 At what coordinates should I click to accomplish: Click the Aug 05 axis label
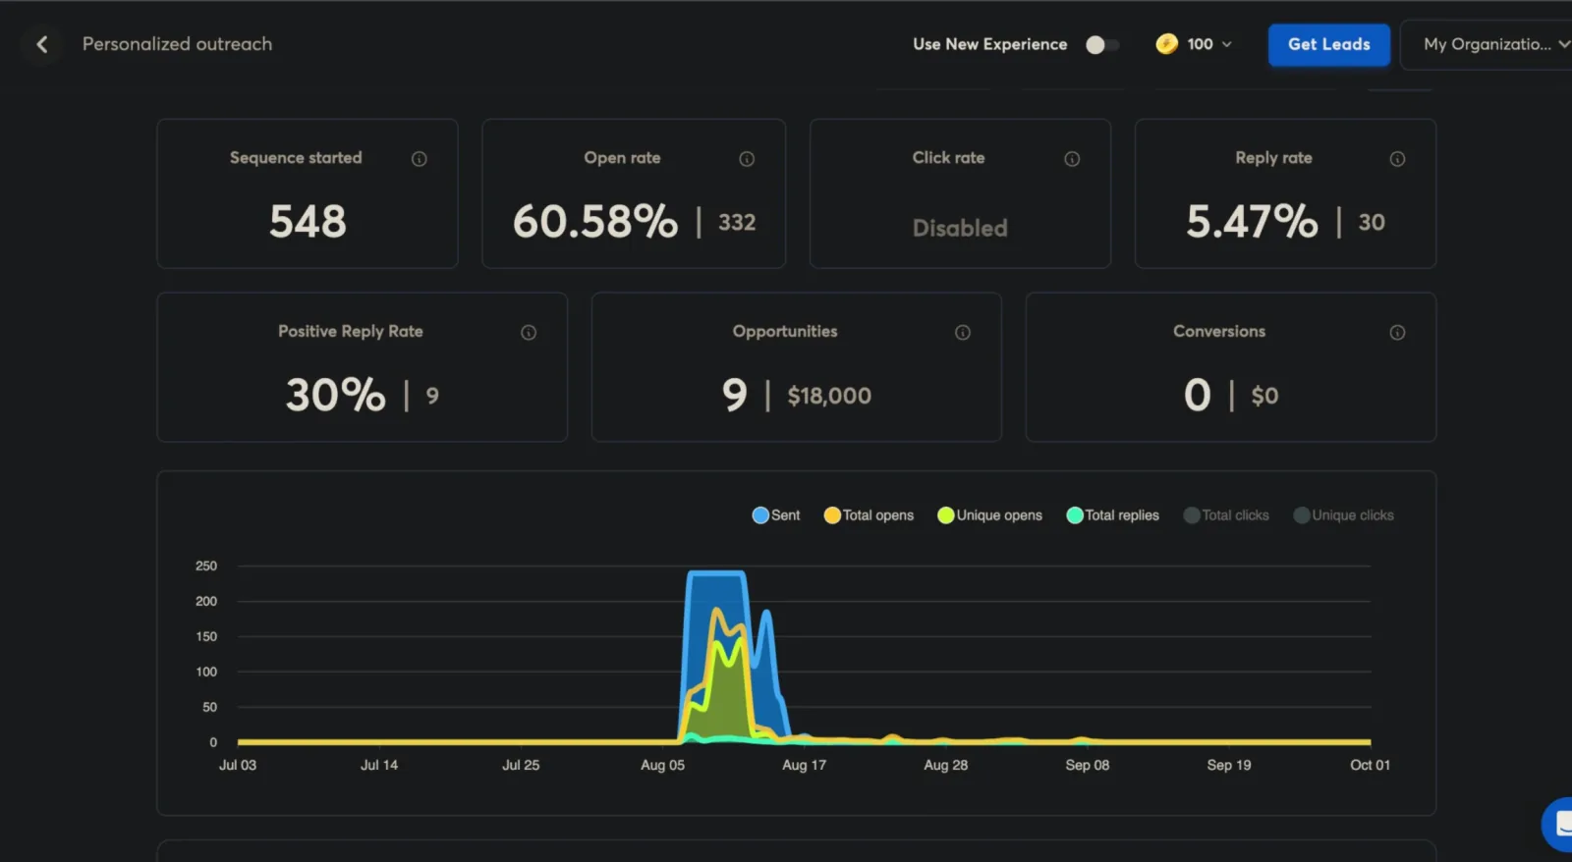662,765
